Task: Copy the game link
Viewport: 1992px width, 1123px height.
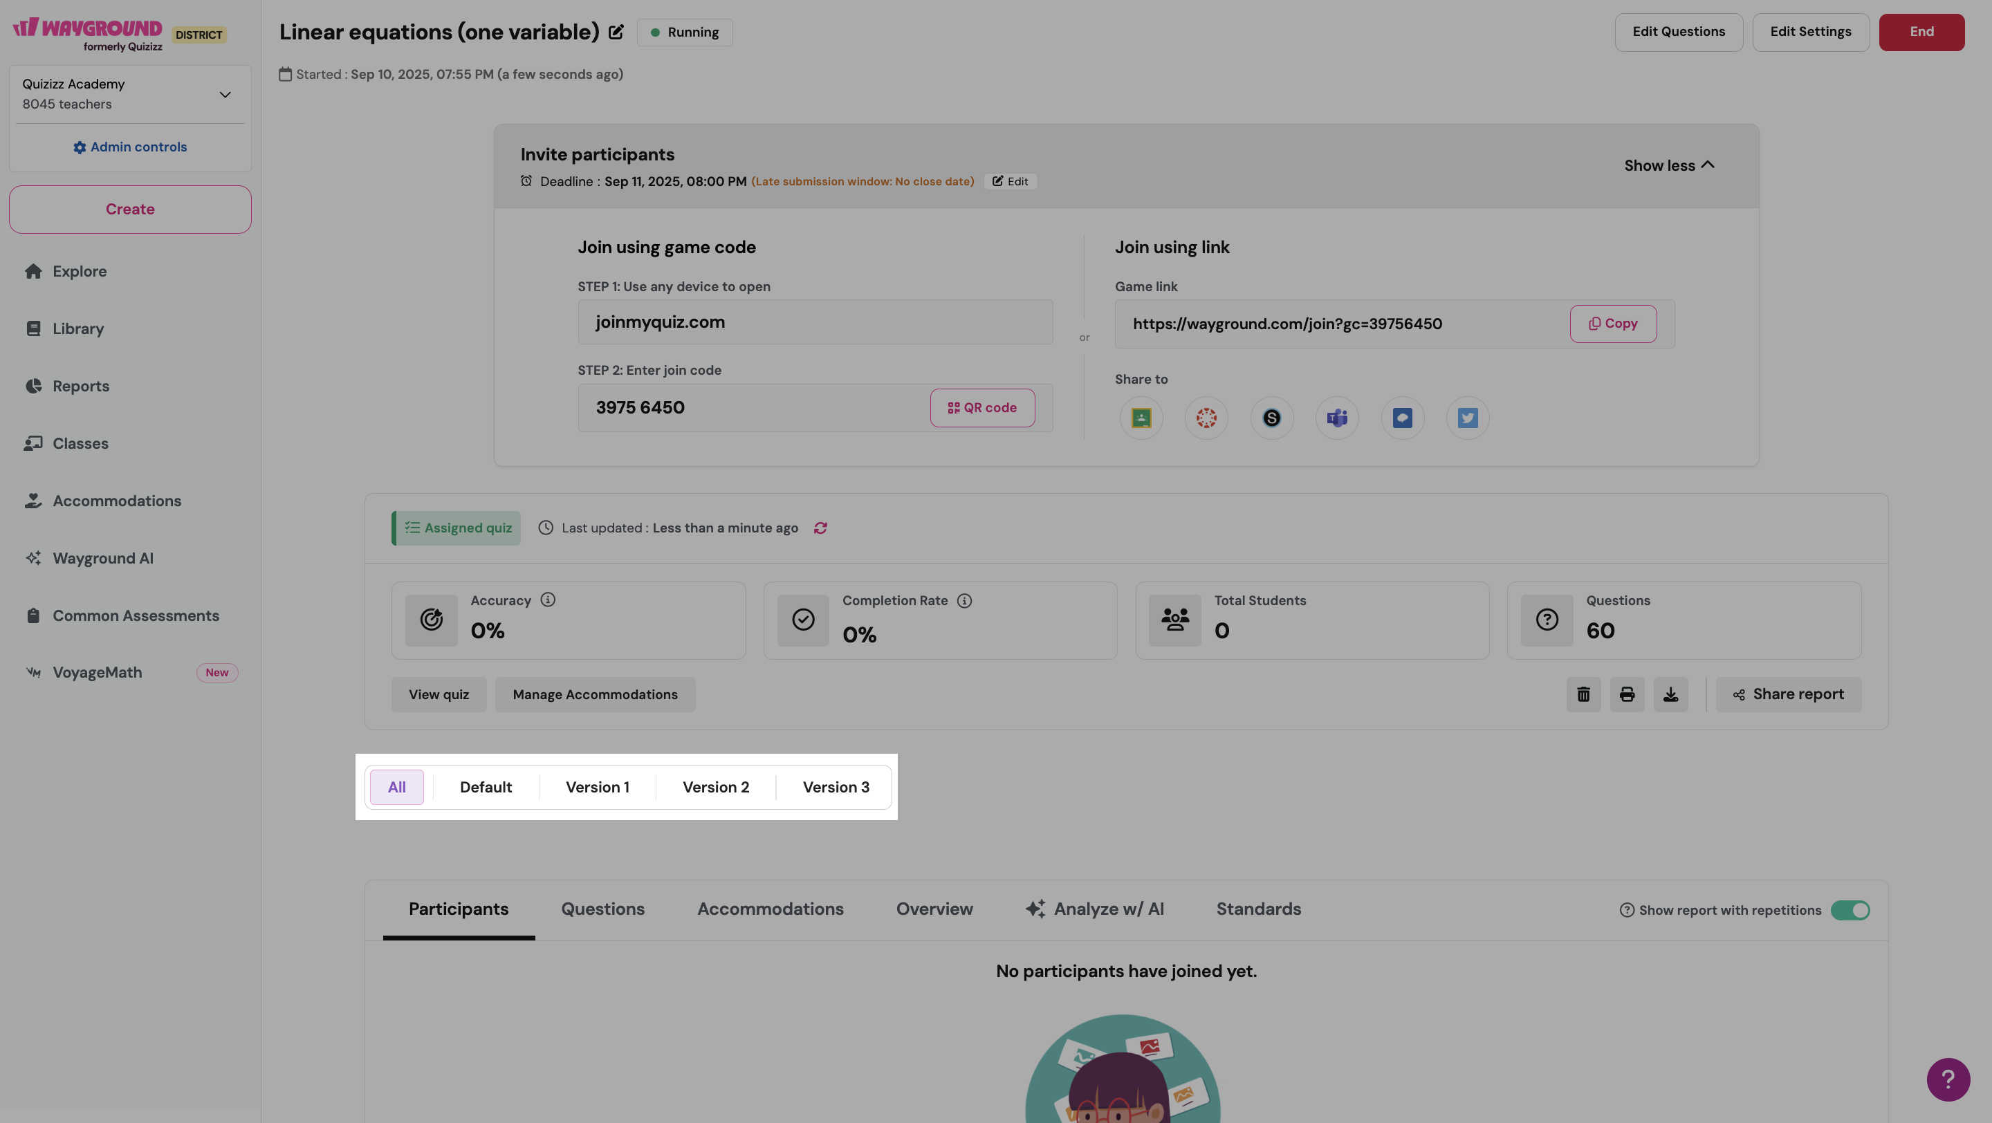Action: tap(1612, 324)
